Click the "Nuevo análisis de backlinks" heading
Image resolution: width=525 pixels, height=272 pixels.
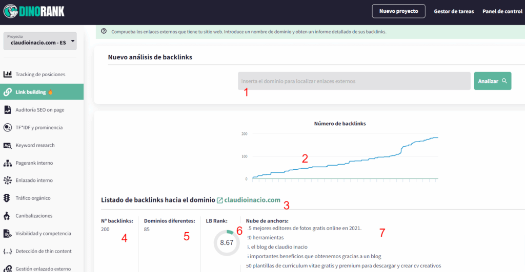pos(150,57)
